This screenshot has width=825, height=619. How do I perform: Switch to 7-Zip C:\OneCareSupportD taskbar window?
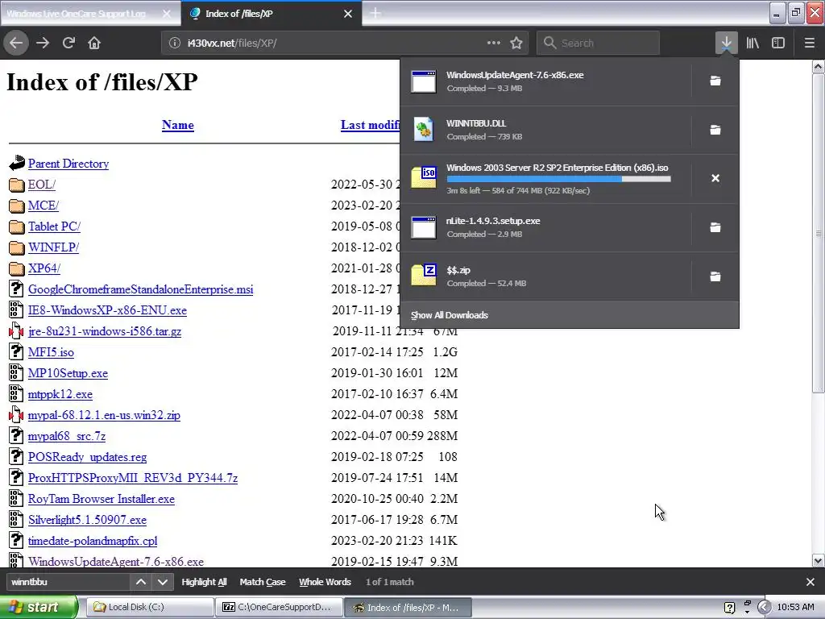coord(279,607)
